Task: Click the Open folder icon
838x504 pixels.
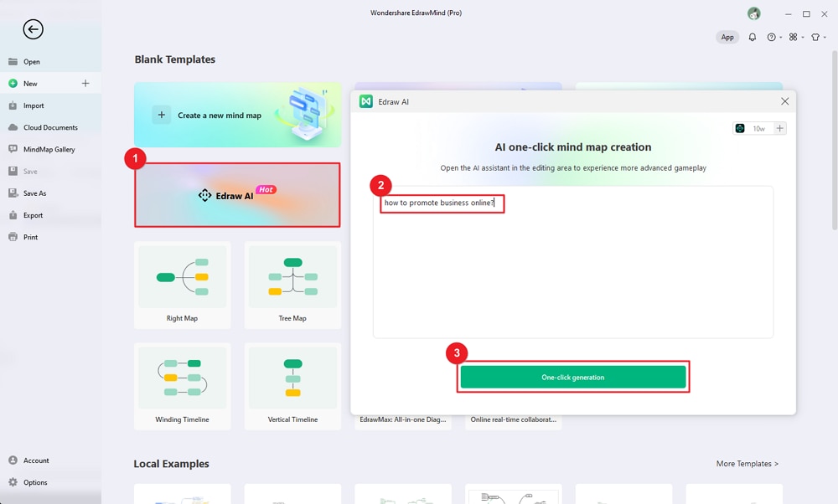Action: 13,61
